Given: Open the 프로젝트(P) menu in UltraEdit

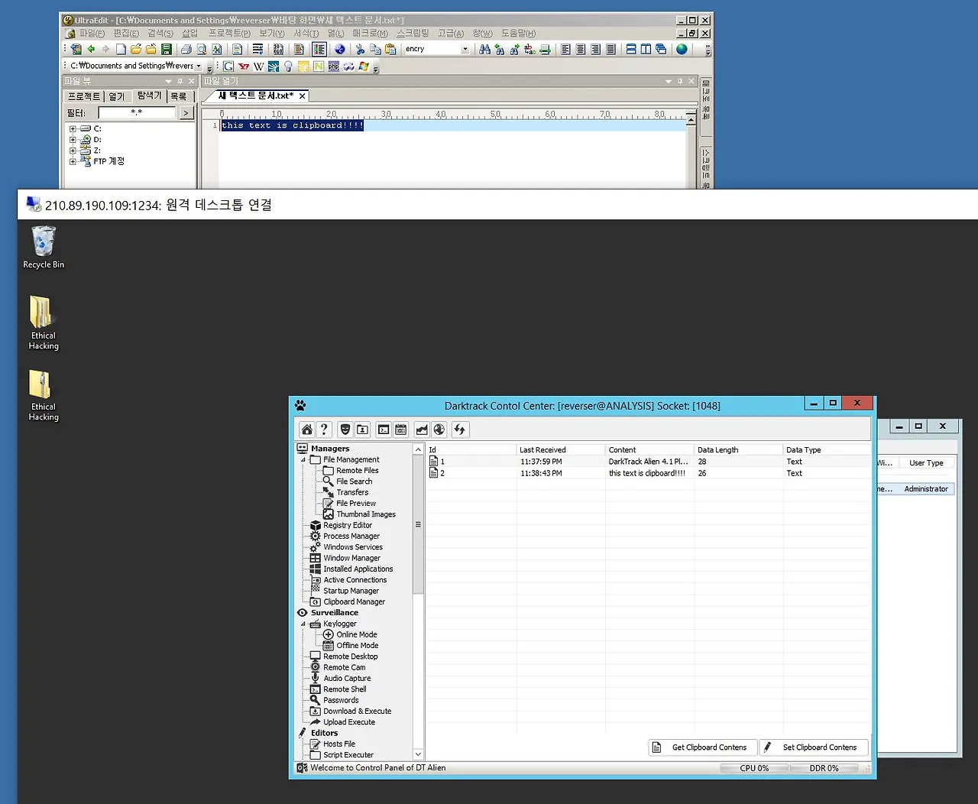Looking at the screenshot, I should [229, 34].
